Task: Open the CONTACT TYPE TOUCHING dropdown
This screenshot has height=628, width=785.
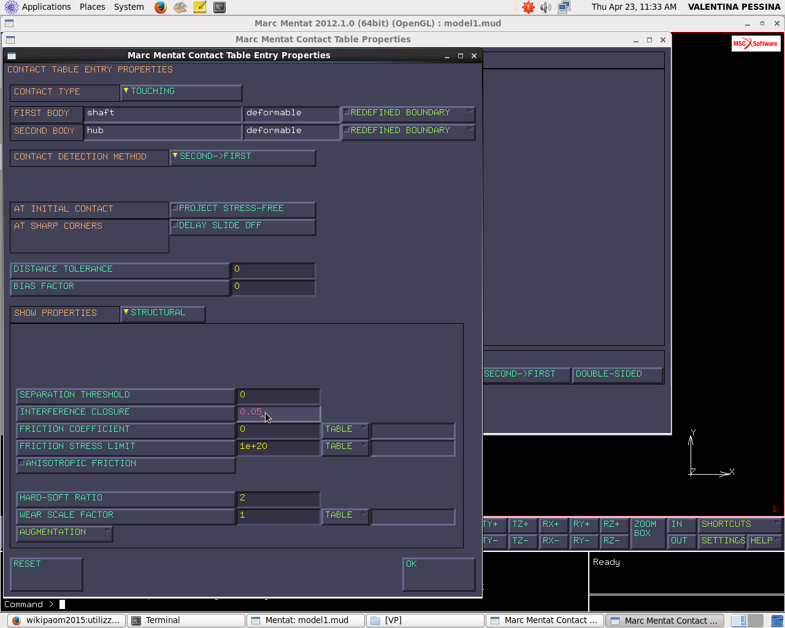Action: click(182, 92)
